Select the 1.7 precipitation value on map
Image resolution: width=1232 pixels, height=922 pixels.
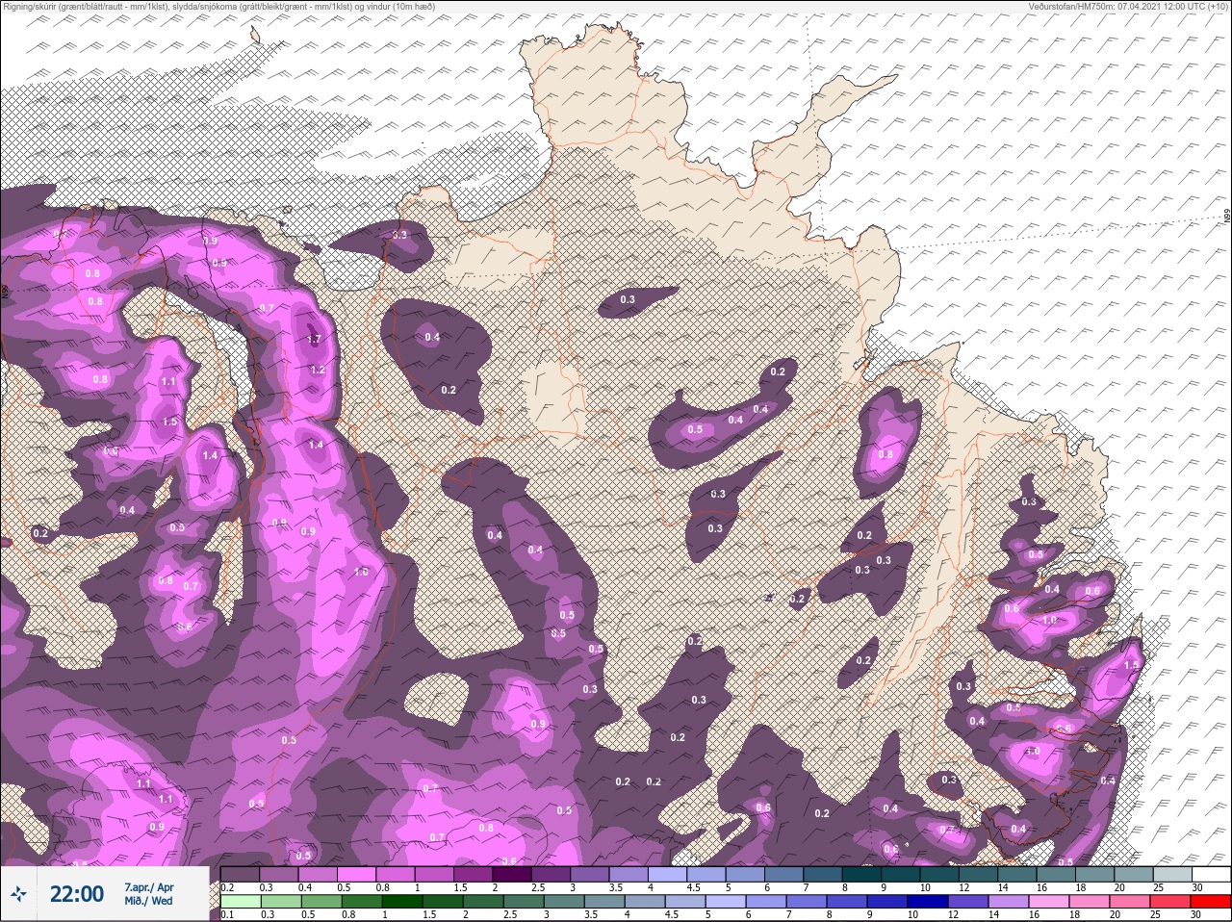tap(313, 340)
